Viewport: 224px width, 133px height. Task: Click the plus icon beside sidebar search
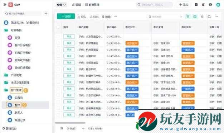pyautogui.click(x=46, y=14)
